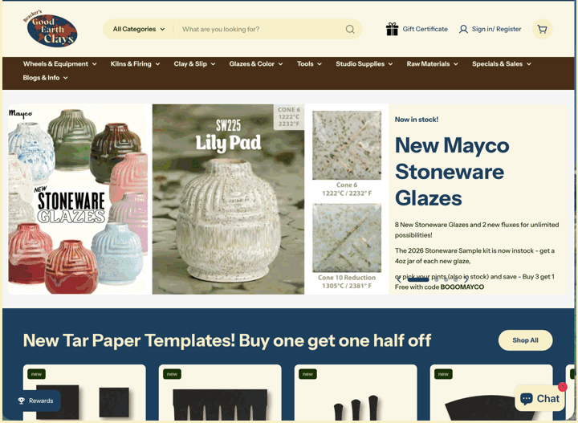Click the gift box icon
The height and width of the screenshot is (423, 578).
(392, 29)
